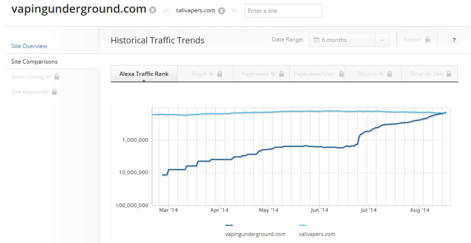Open the question mark help button
The image size is (471, 243).
454,40
